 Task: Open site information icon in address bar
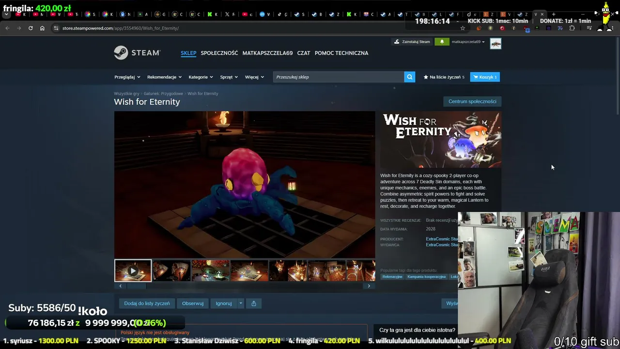[x=56, y=28]
